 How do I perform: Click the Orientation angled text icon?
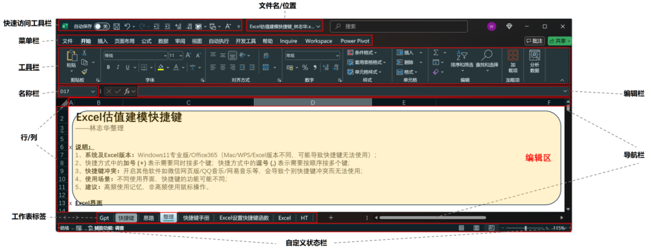pyautogui.click(x=242, y=56)
